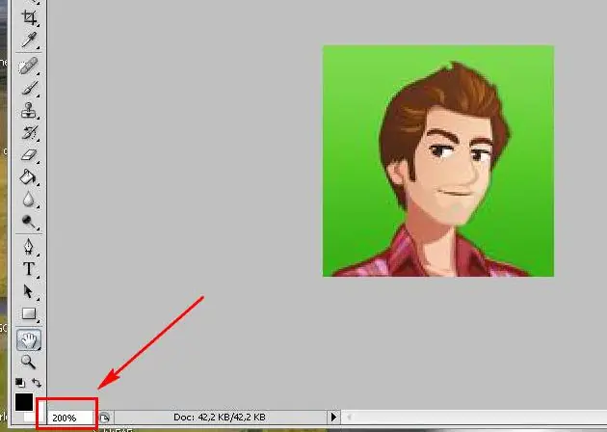Reset default foreground and background colors
The image size is (607, 432).
[20, 383]
